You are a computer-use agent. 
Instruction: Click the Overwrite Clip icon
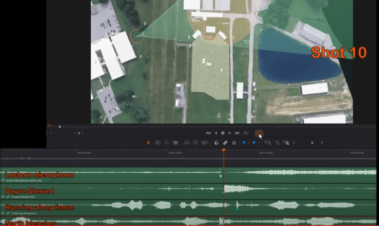195,142
